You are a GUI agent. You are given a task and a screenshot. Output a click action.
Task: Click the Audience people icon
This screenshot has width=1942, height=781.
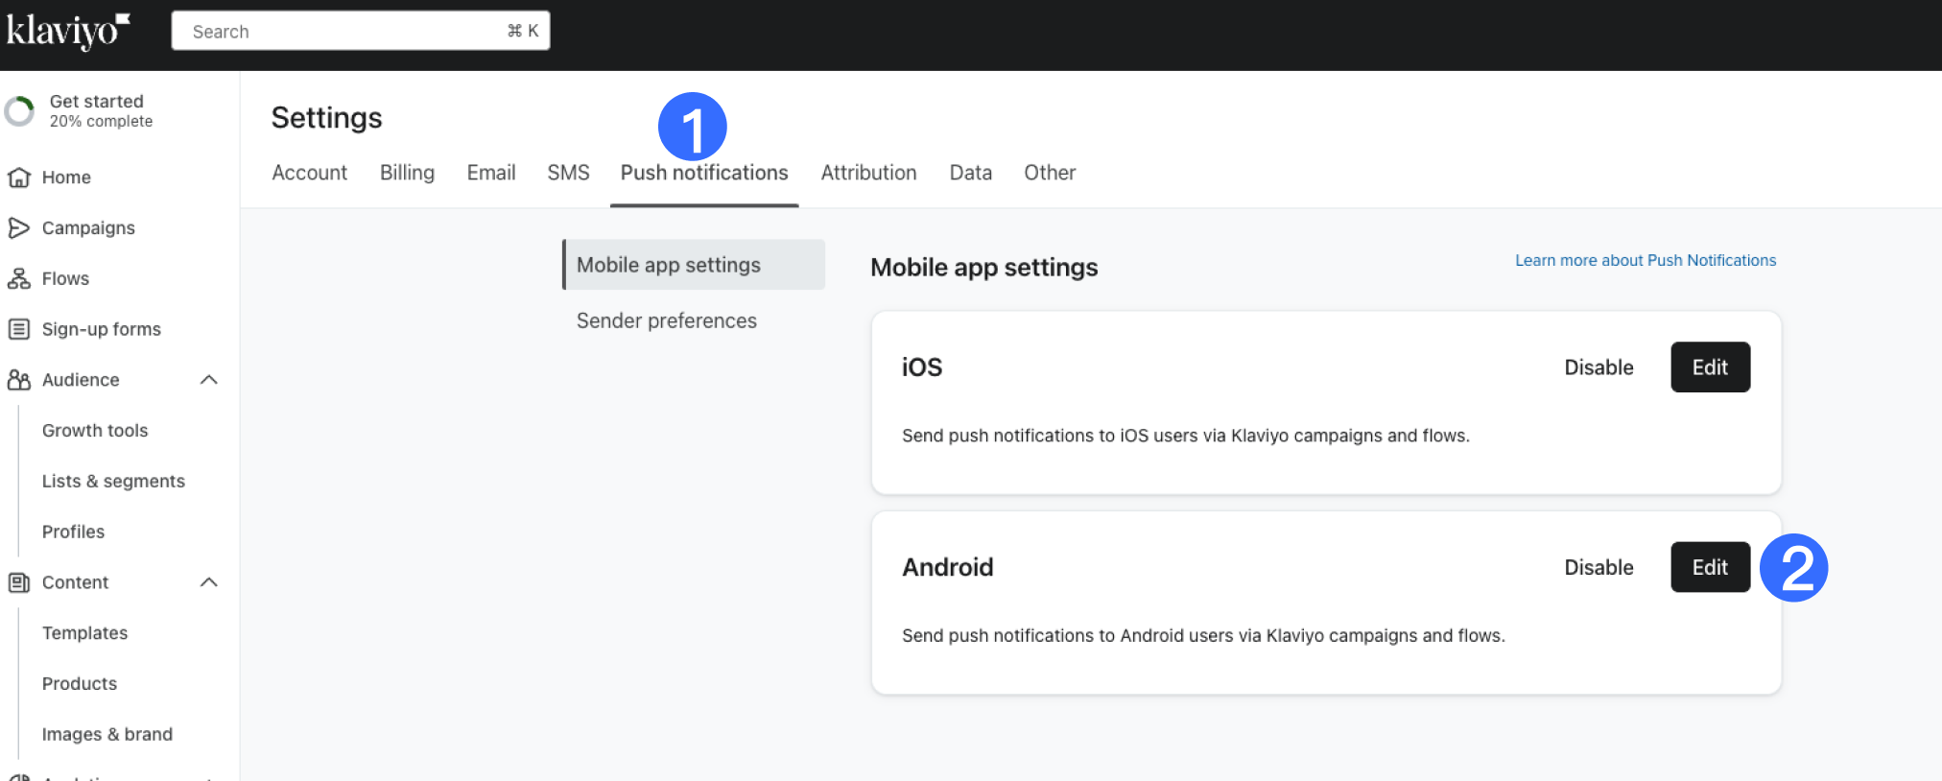[x=18, y=380]
